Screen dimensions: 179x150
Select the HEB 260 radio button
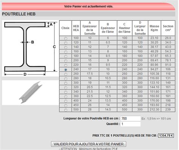coord(66,74)
